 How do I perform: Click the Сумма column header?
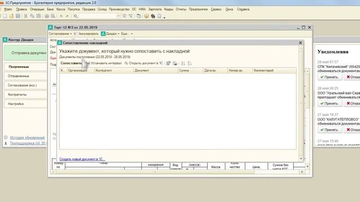[x=190, y=71]
